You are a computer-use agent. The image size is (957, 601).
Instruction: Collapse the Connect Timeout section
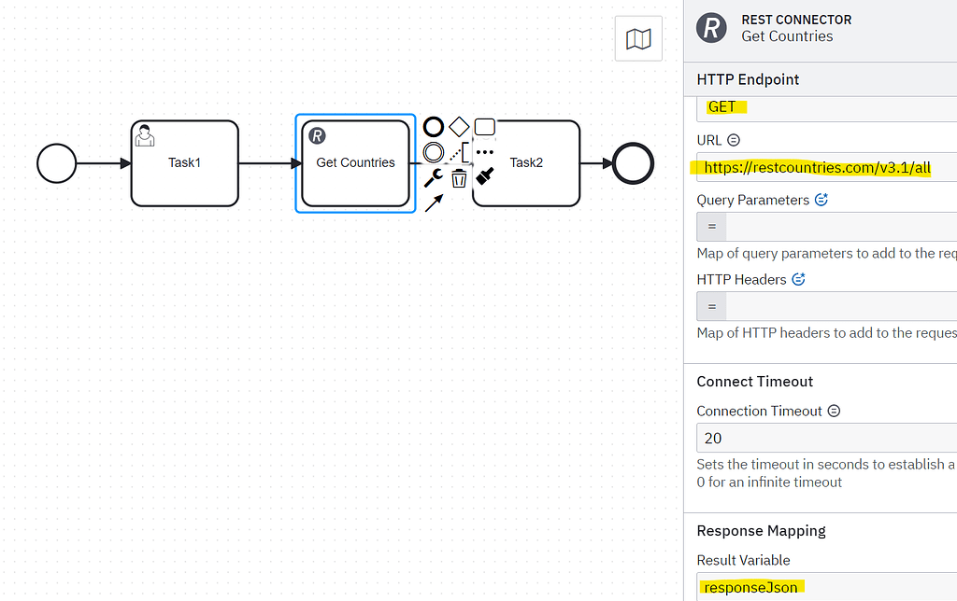tap(754, 381)
